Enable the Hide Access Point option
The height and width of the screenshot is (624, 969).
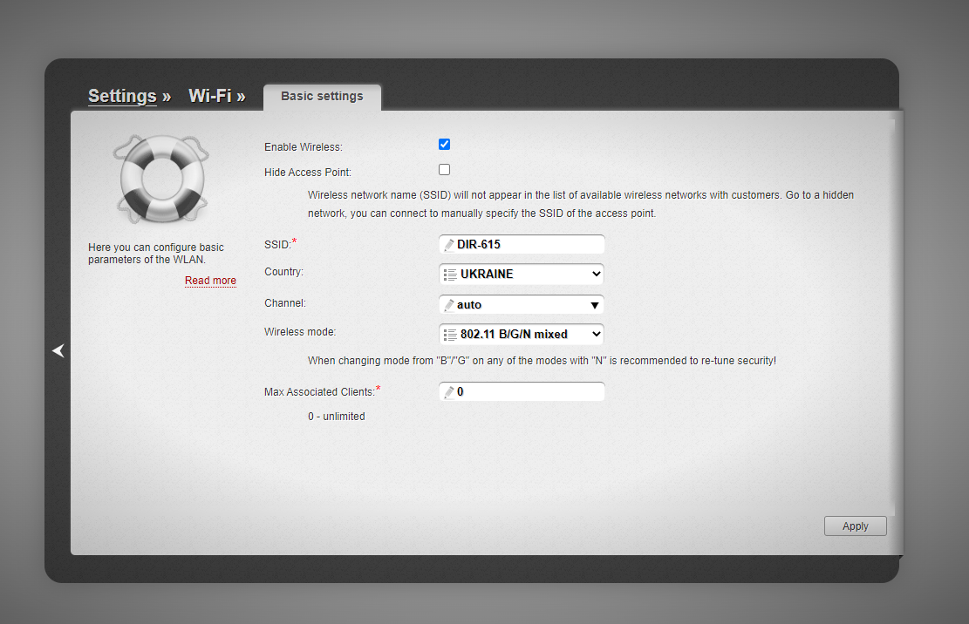click(x=444, y=169)
